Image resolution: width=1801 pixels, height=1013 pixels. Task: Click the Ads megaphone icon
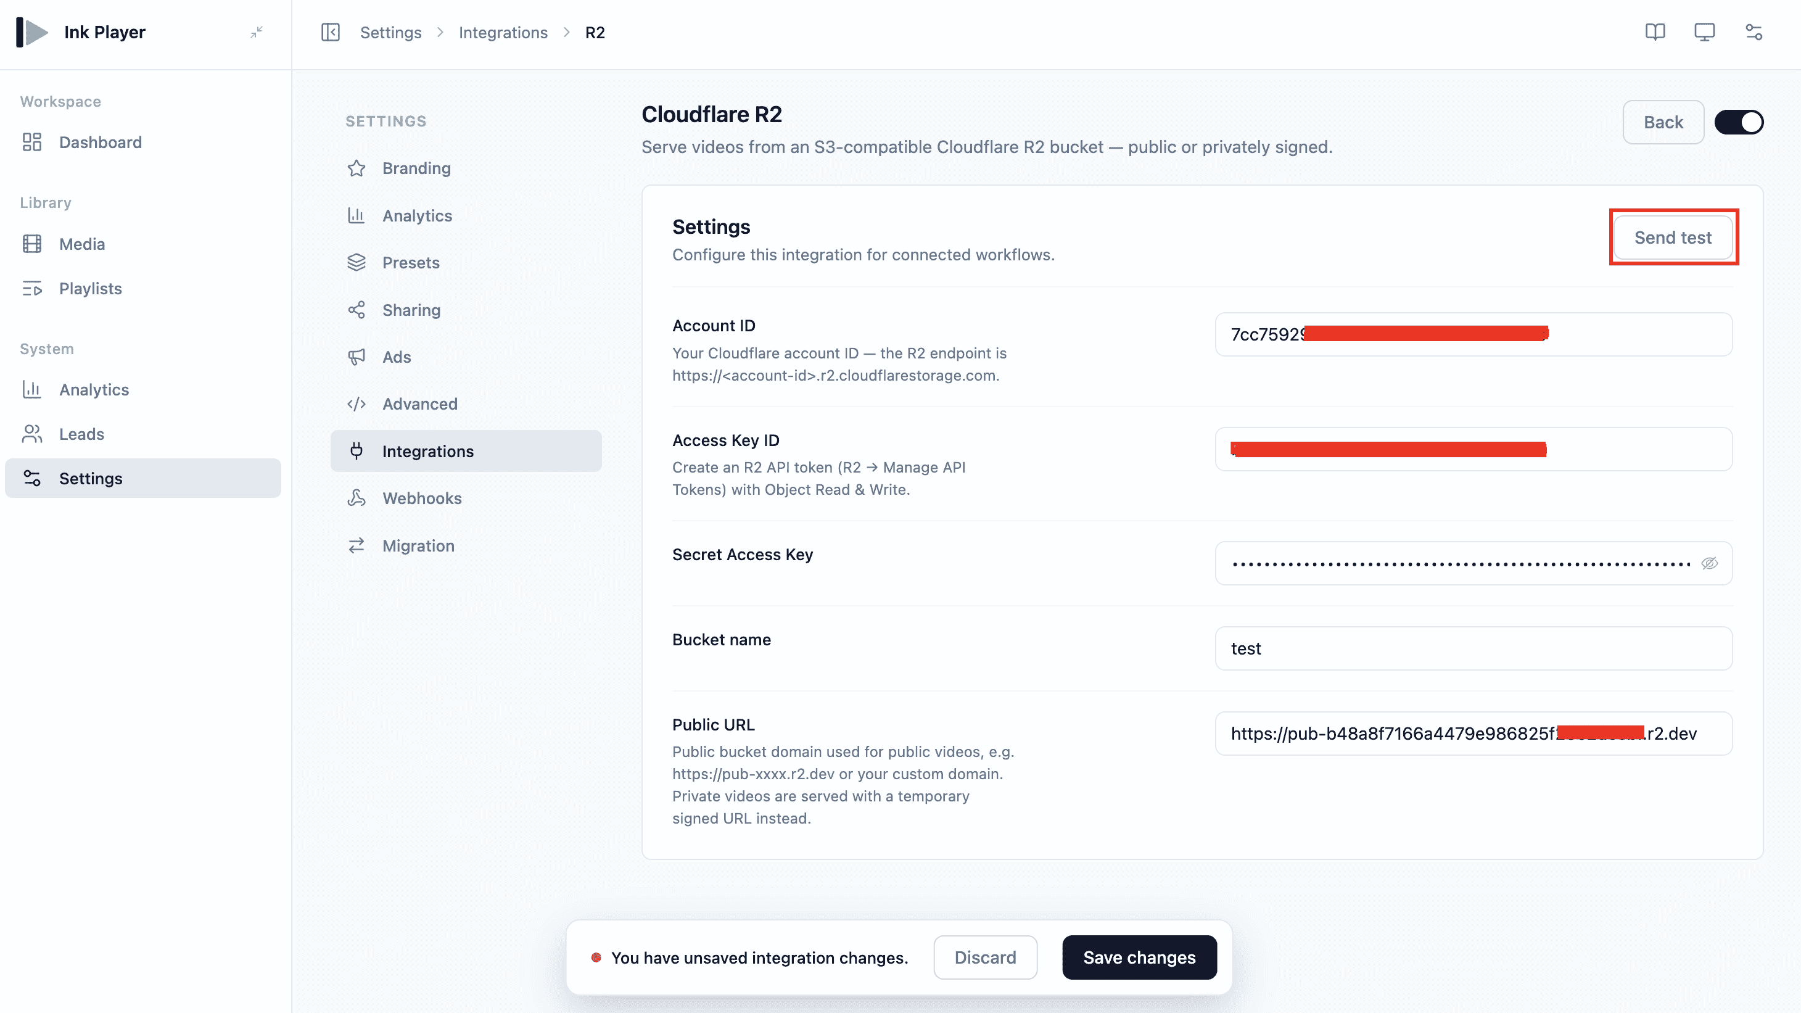(x=356, y=357)
